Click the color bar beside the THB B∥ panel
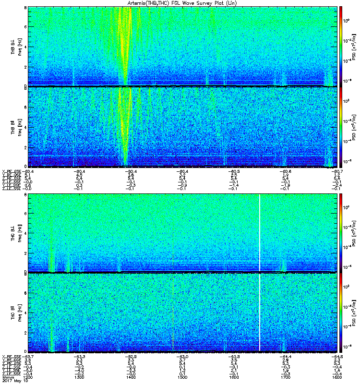The width and height of the screenshot is (360, 384). tap(341, 127)
